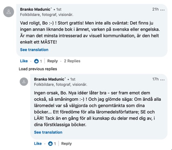See translation of the top comment

(34, 50)
